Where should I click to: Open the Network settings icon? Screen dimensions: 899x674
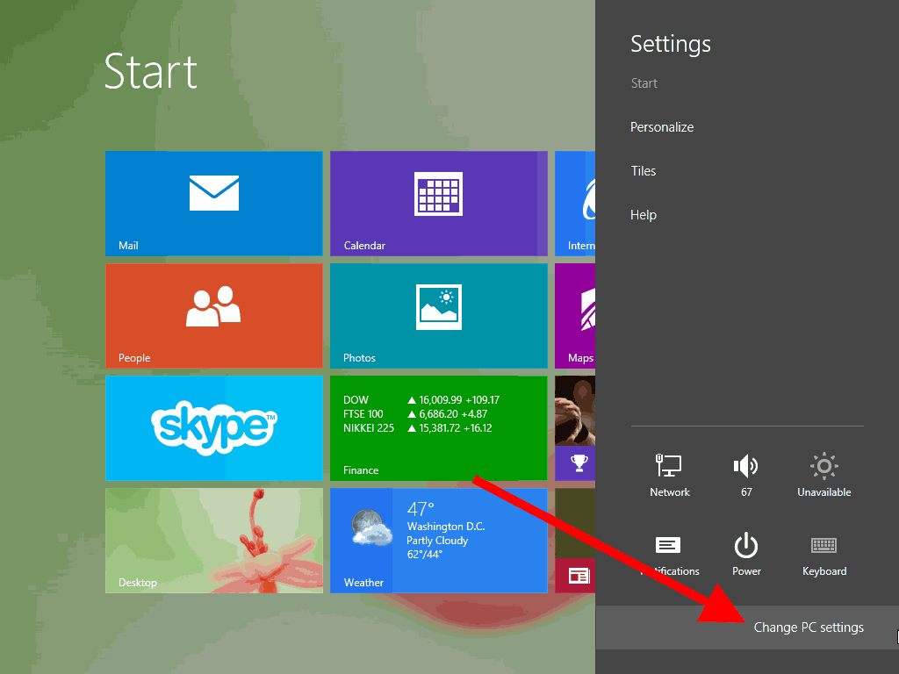(669, 475)
